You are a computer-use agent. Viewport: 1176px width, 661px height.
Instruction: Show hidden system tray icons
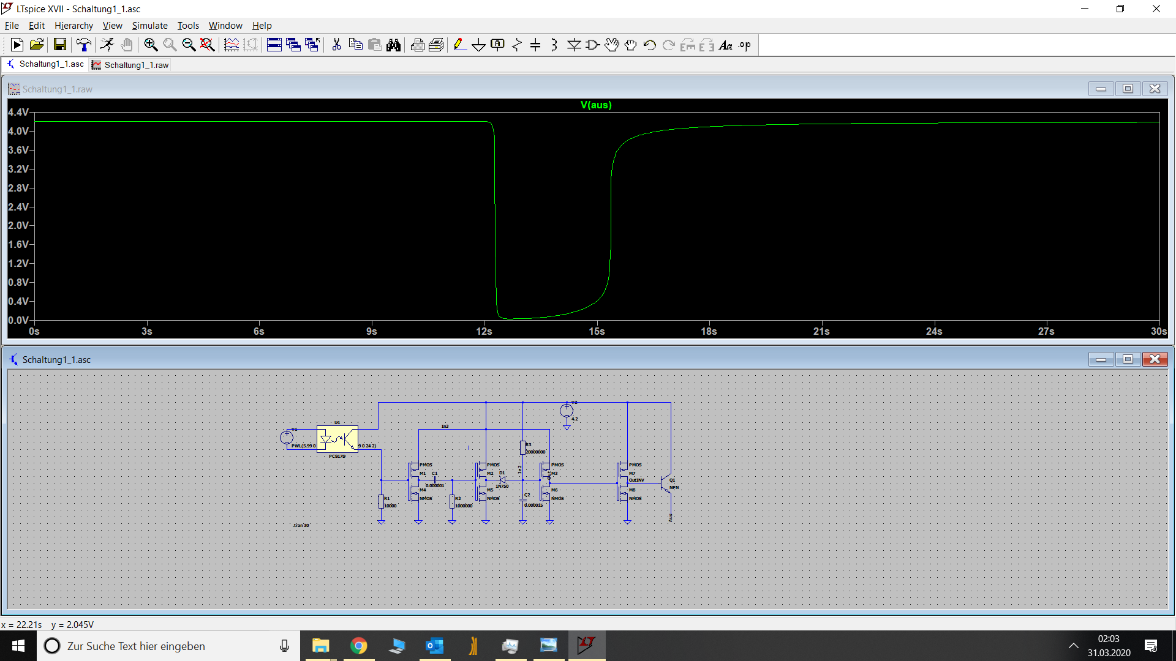point(1073,646)
